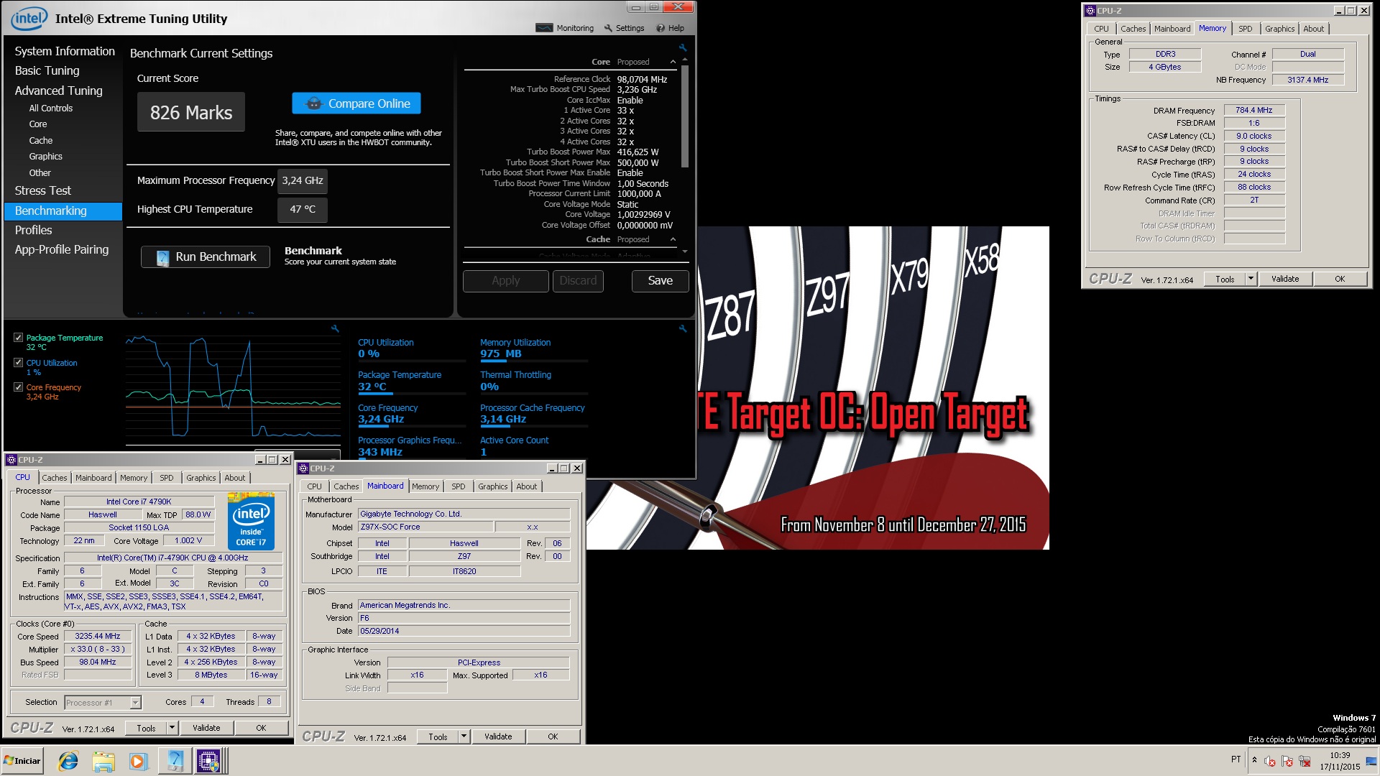Open Monitoring view from XTU header
Viewport: 1380px width, 776px height.
565,28
